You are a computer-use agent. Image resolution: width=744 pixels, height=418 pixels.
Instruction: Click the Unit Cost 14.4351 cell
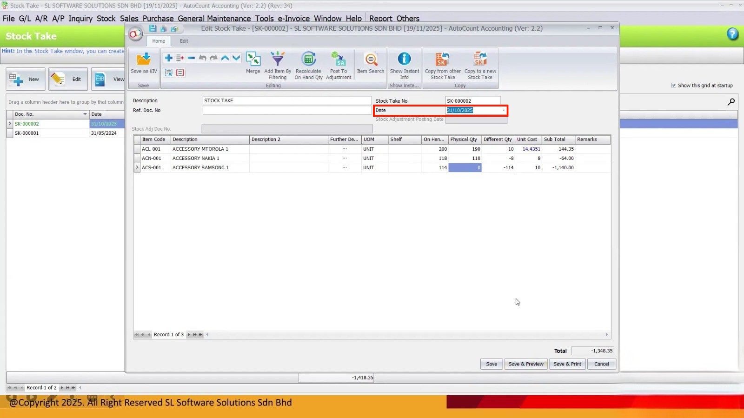pos(529,149)
